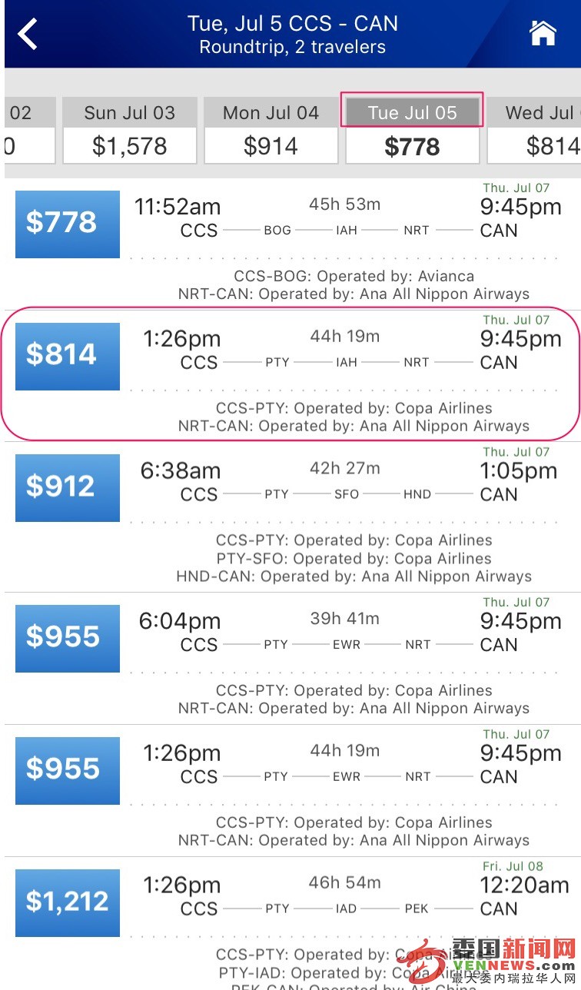Screen dimensions: 581x990
Task: Tap the $1,578 price for Sunday
Action: (x=130, y=147)
